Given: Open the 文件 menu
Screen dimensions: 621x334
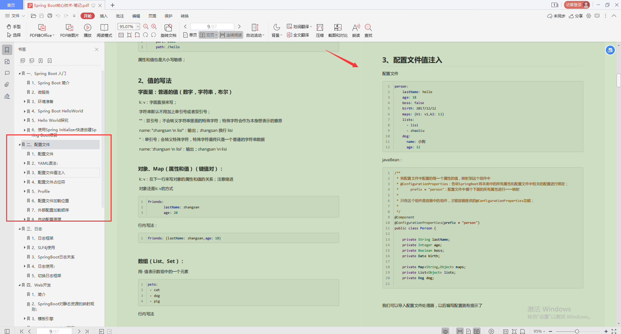Looking at the screenshot, I should (x=15, y=16).
